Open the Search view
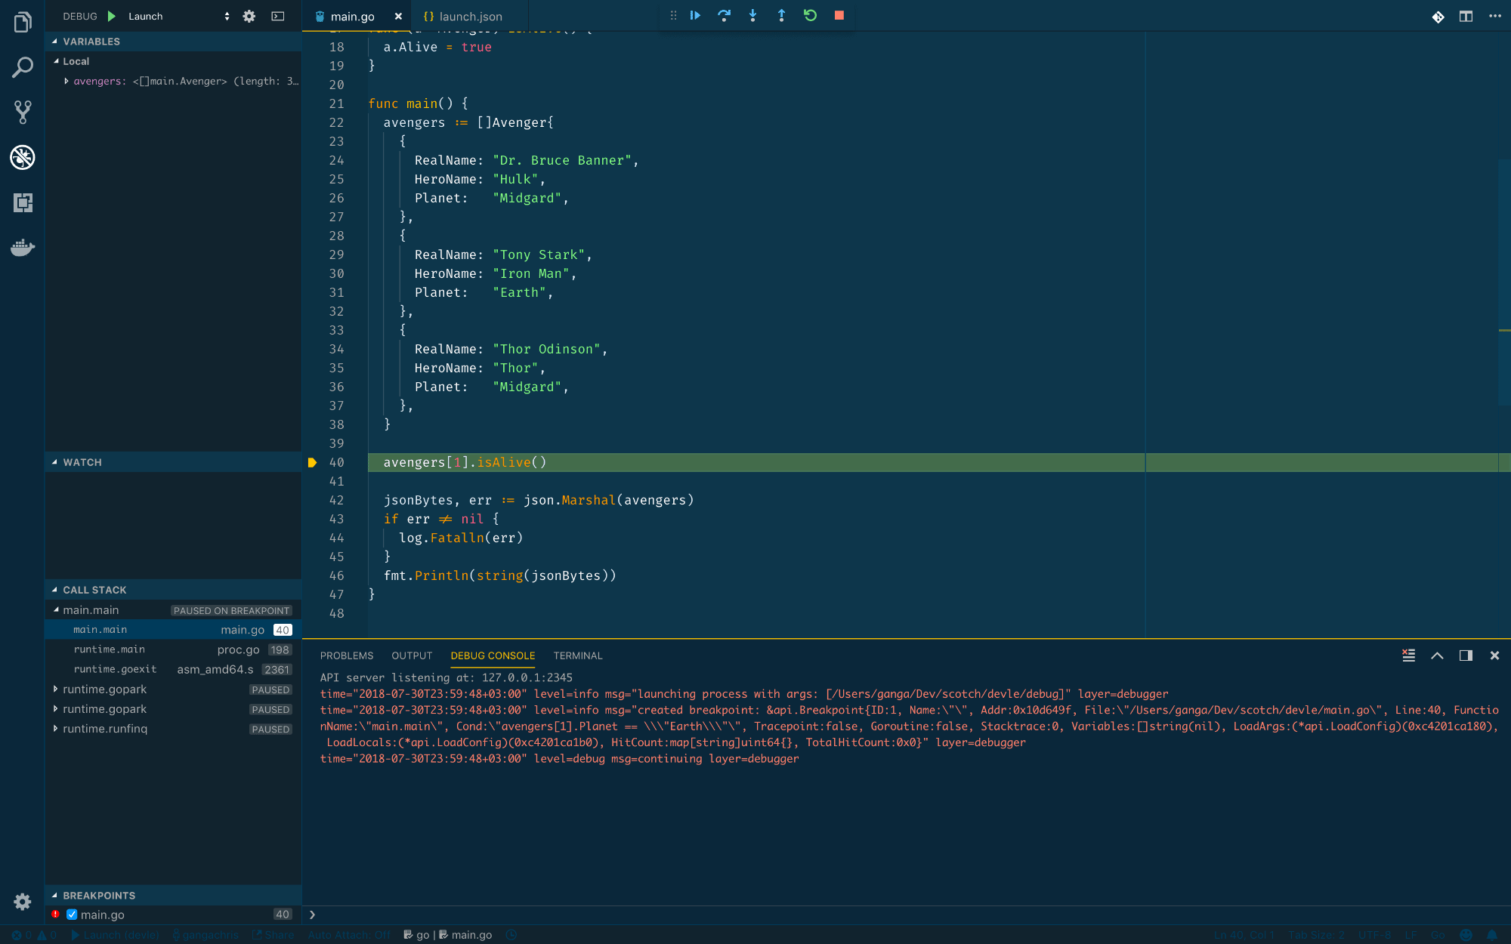1511x944 pixels. point(23,66)
